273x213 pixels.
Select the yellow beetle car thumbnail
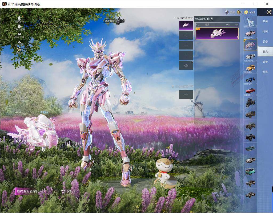[x=250, y=68]
